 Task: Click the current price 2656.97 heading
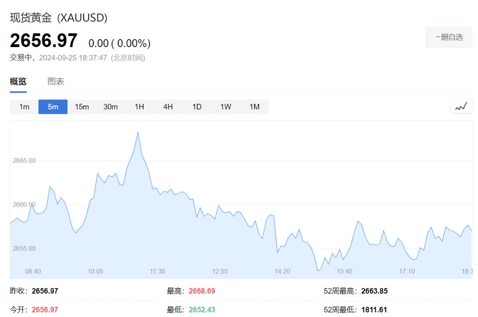tap(43, 41)
